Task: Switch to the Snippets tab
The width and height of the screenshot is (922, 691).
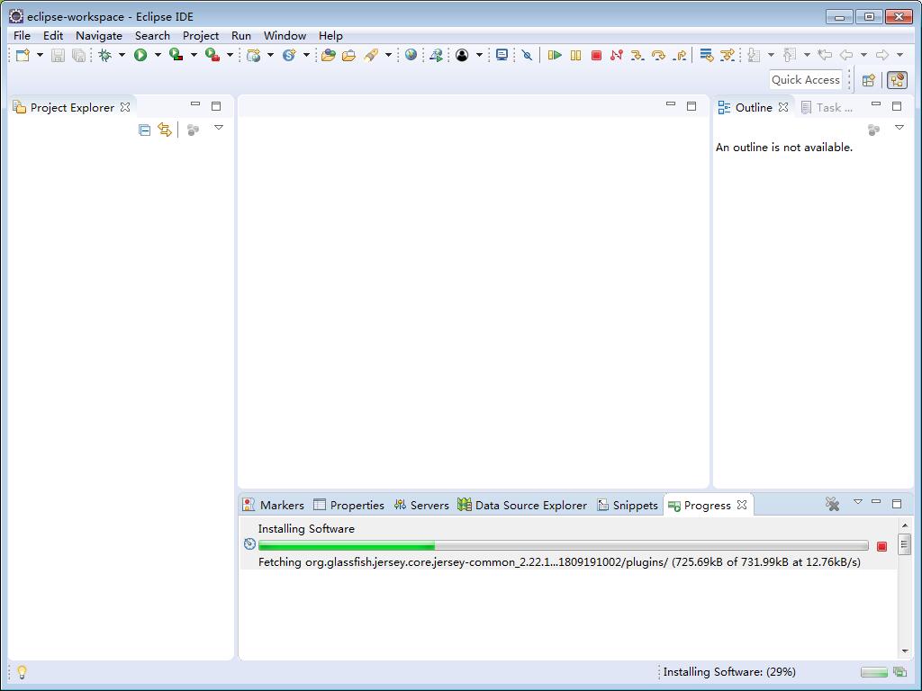Action: [628, 506]
